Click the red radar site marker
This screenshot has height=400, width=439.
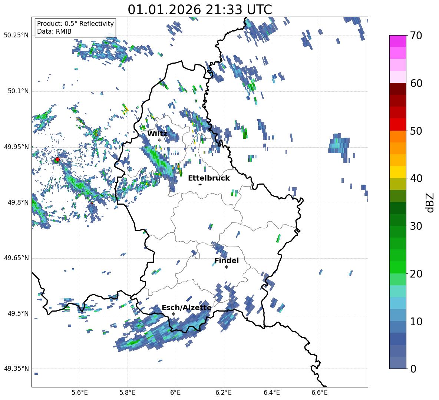click(57, 159)
